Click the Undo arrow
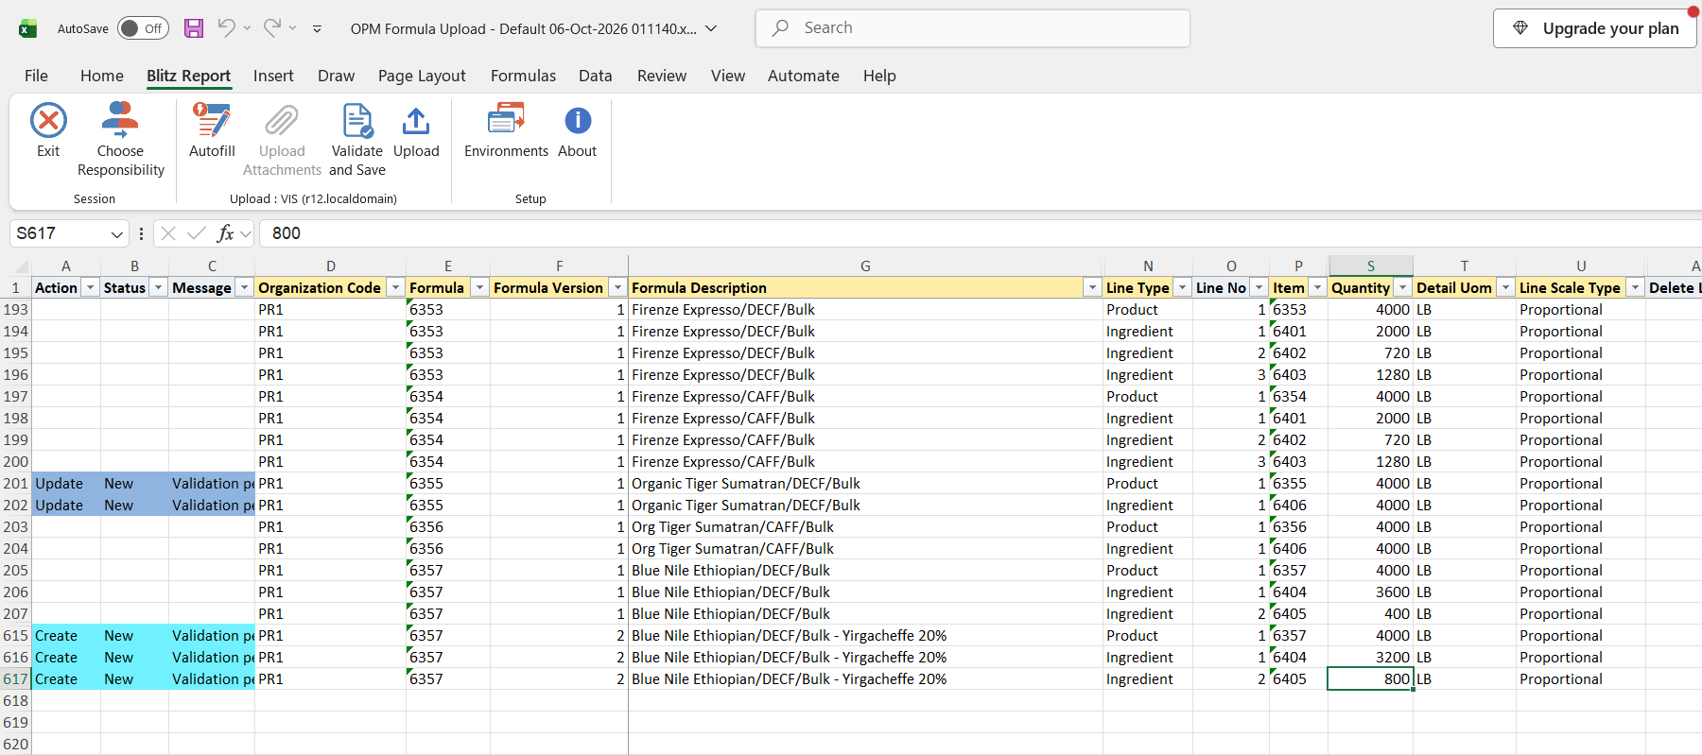This screenshot has height=755, width=1702. coord(226,28)
